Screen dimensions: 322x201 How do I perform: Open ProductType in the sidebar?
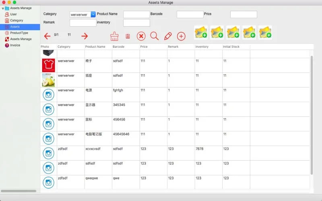coord(19,33)
